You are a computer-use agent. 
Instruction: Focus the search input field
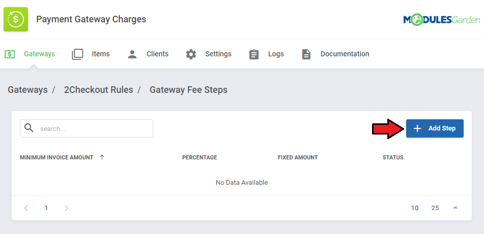87,128
